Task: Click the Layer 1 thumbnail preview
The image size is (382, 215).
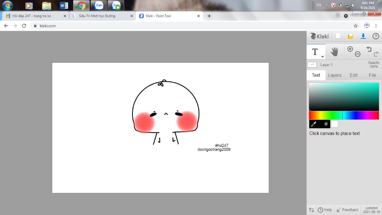Action: [312, 65]
